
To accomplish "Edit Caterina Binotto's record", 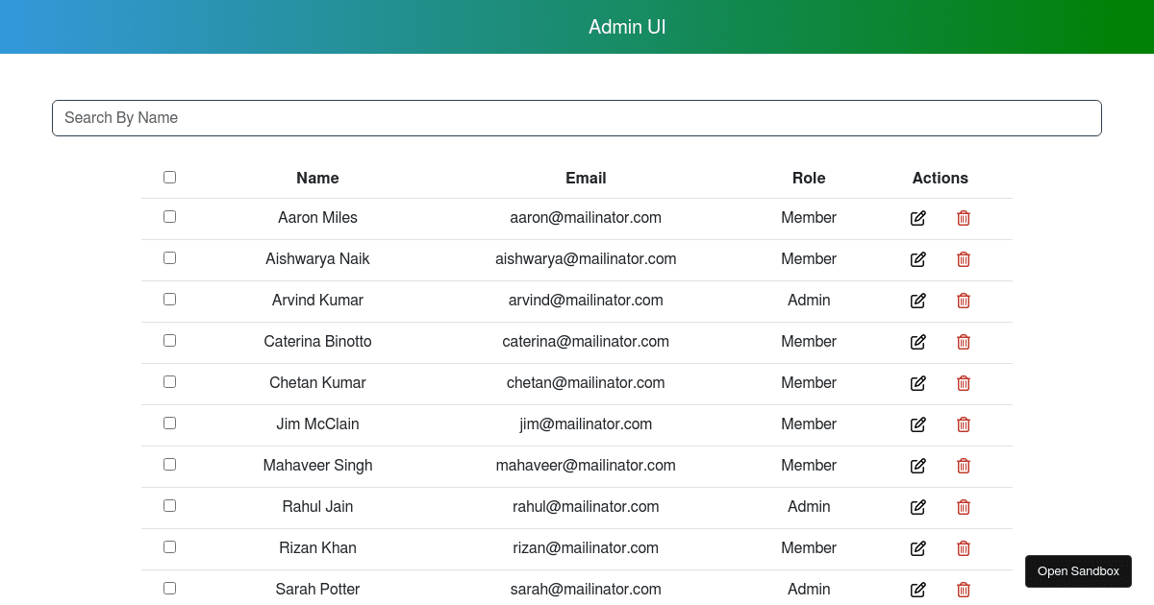I will click(917, 342).
